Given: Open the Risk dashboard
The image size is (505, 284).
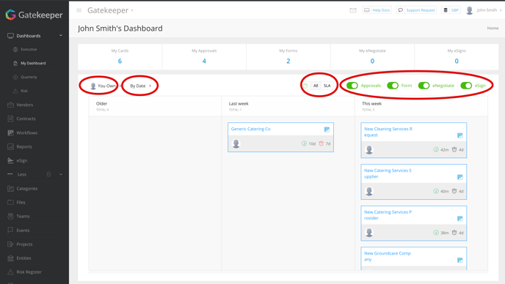Looking at the screenshot, I should 23,91.
